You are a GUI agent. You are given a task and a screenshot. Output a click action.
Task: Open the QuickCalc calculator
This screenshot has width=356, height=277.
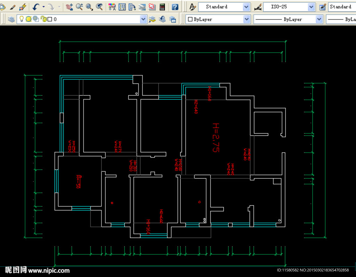tap(162, 7)
